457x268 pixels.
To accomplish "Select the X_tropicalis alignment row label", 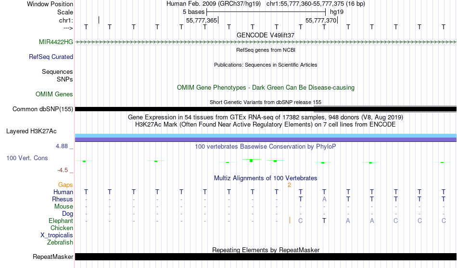I will (57, 235).
